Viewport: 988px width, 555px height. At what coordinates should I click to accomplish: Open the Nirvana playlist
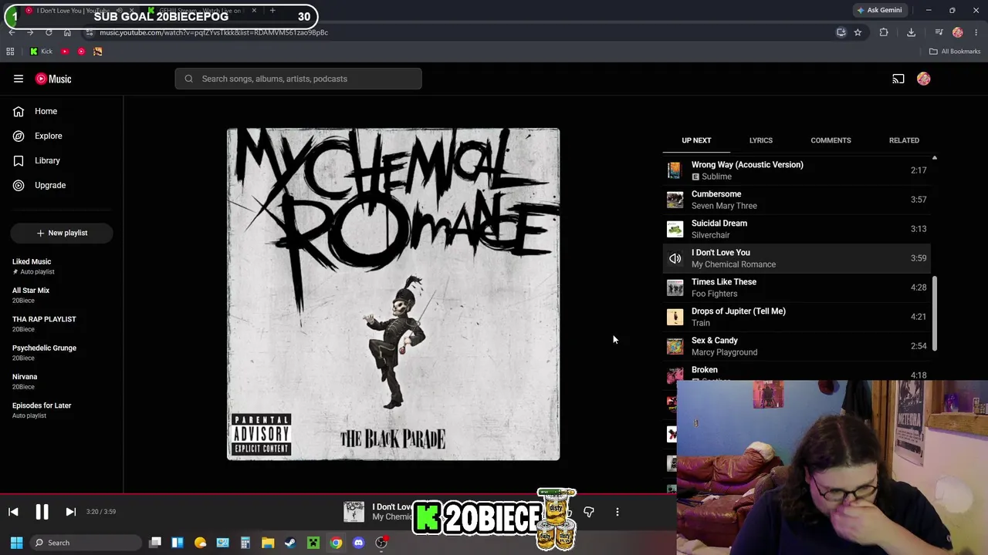coord(62,382)
